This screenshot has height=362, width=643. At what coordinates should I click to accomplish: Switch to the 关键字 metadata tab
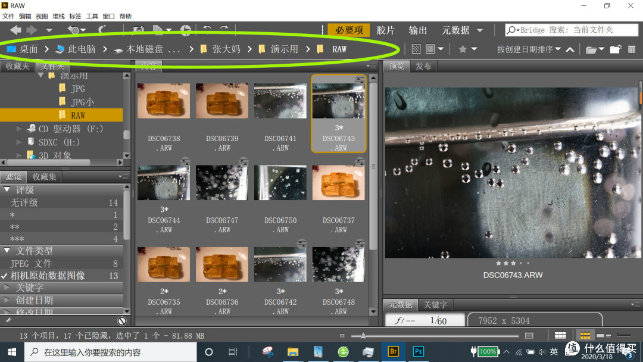(435, 305)
